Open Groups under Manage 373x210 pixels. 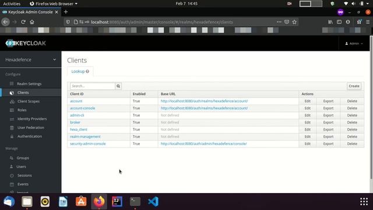point(23,158)
